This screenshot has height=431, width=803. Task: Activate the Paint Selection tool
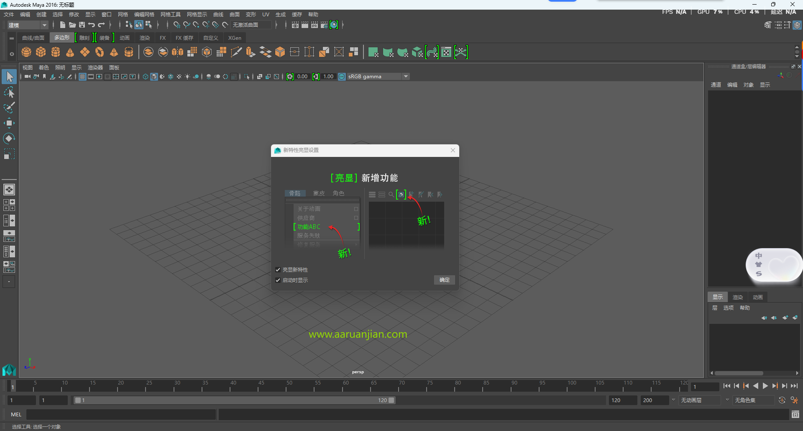9,108
